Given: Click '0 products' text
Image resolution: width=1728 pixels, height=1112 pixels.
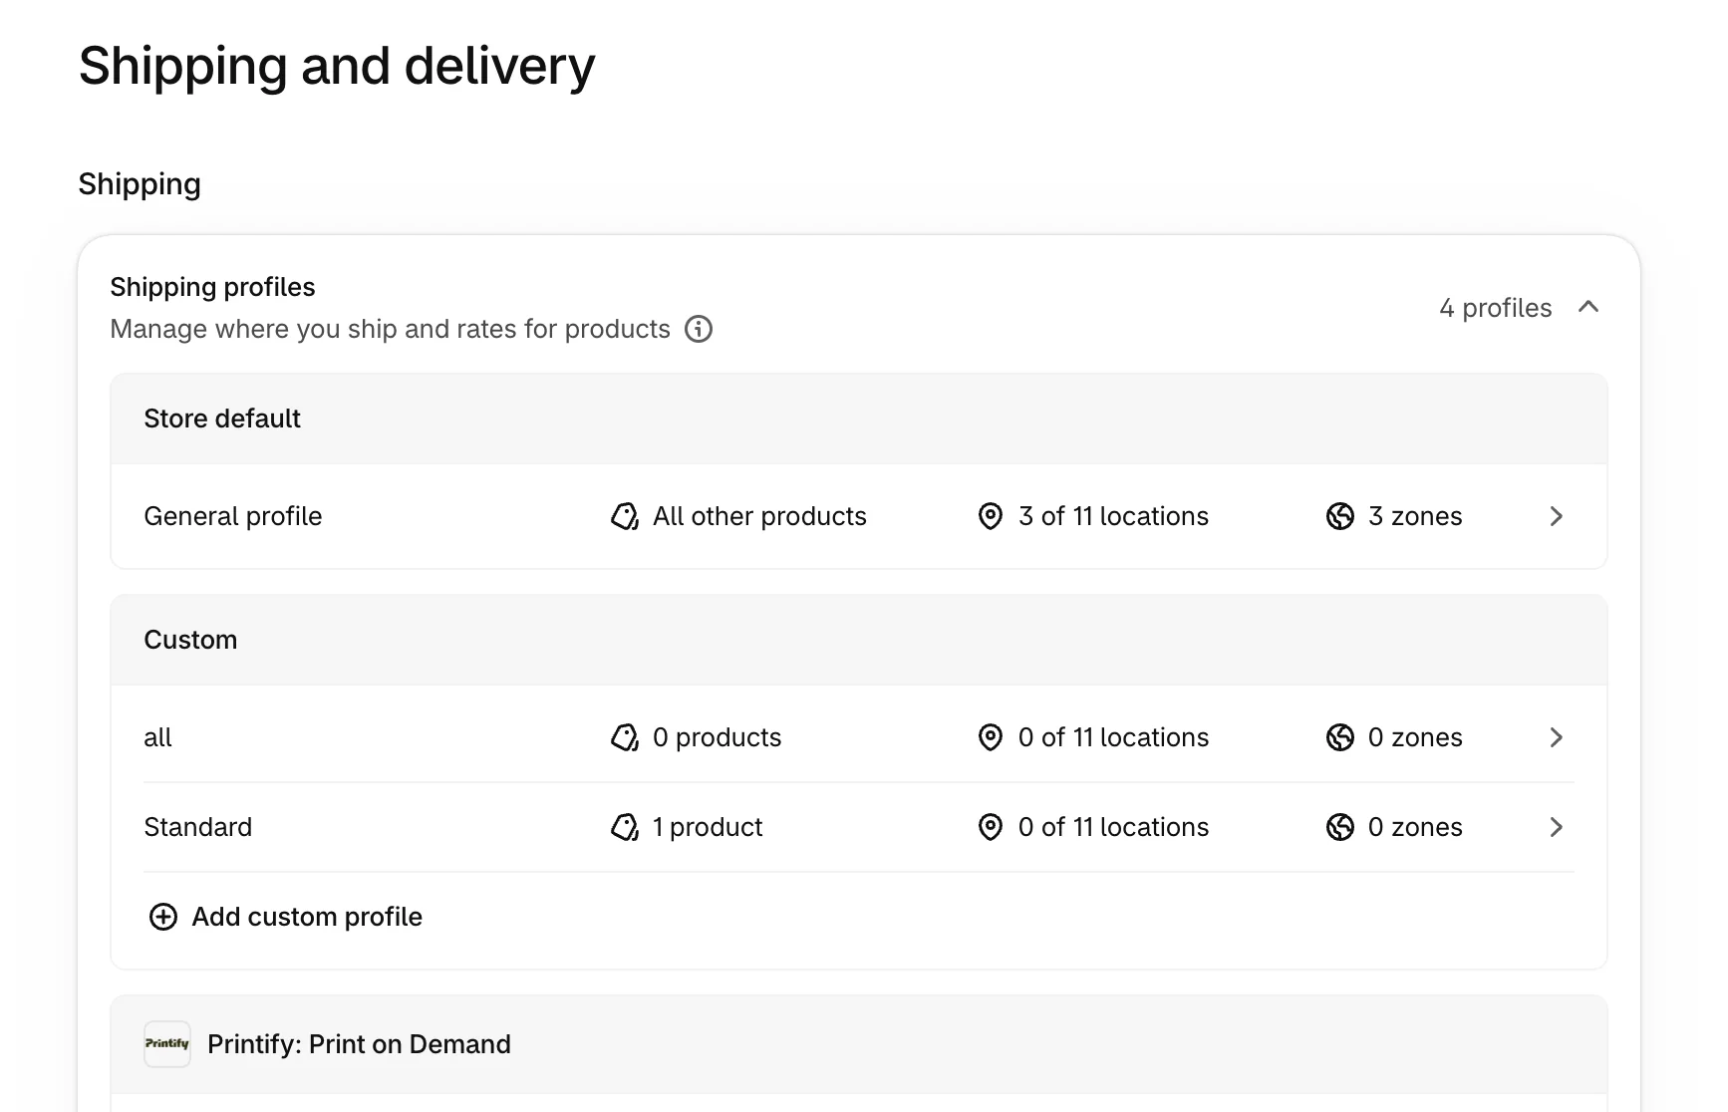Looking at the screenshot, I should (x=717, y=737).
